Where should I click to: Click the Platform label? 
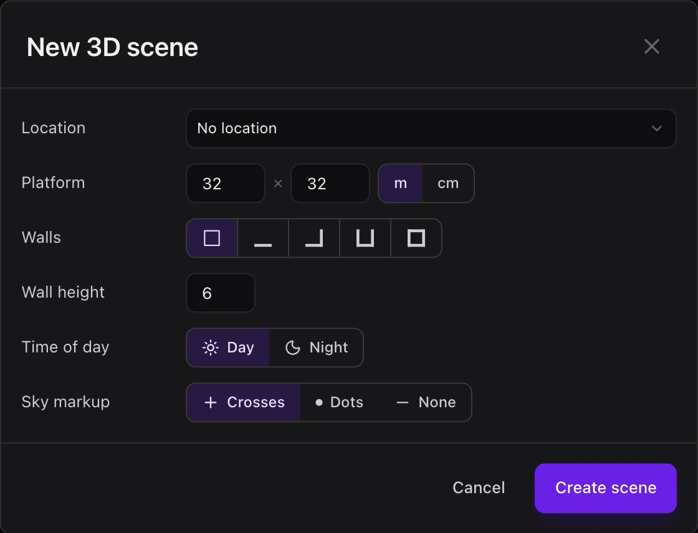pyautogui.click(x=53, y=182)
